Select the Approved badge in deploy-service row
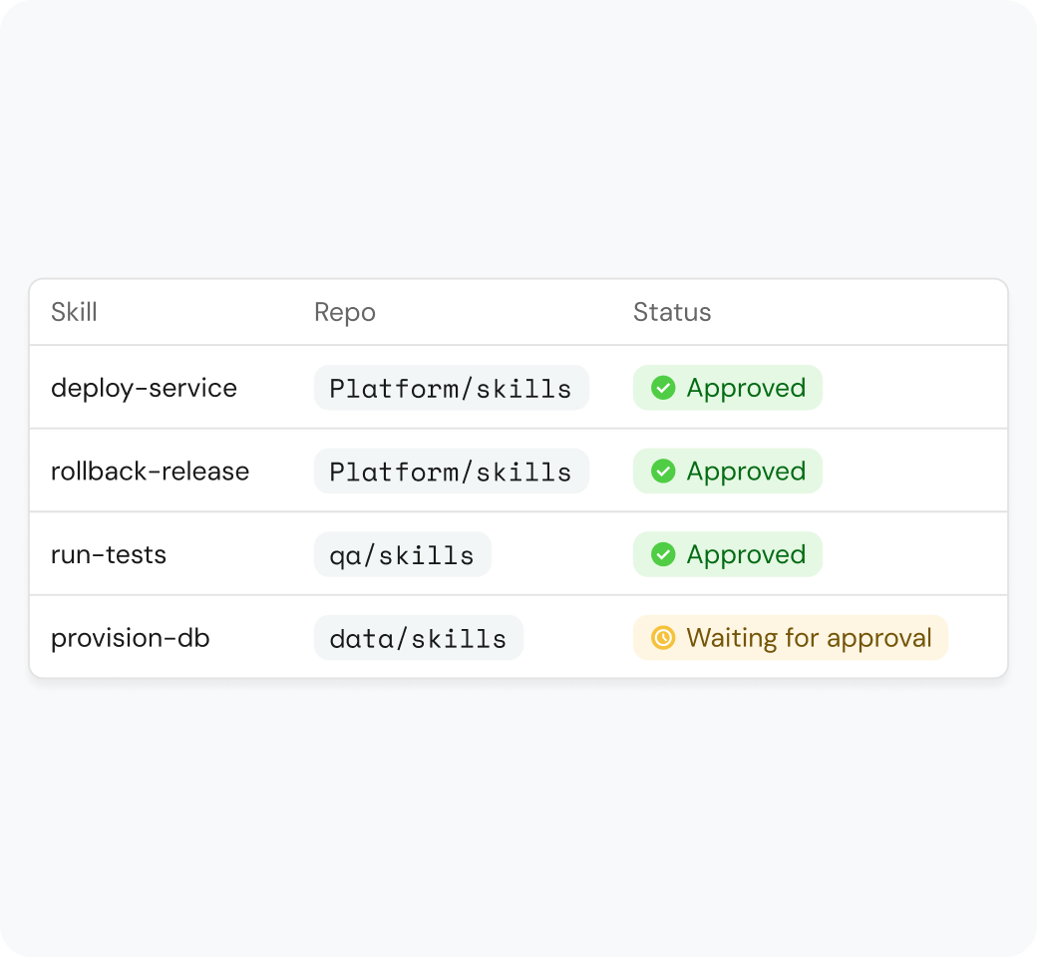Screen dimensions: 1037x957 728,388
